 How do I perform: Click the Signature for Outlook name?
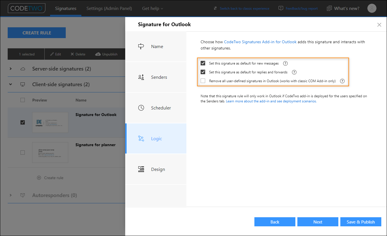(96, 115)
